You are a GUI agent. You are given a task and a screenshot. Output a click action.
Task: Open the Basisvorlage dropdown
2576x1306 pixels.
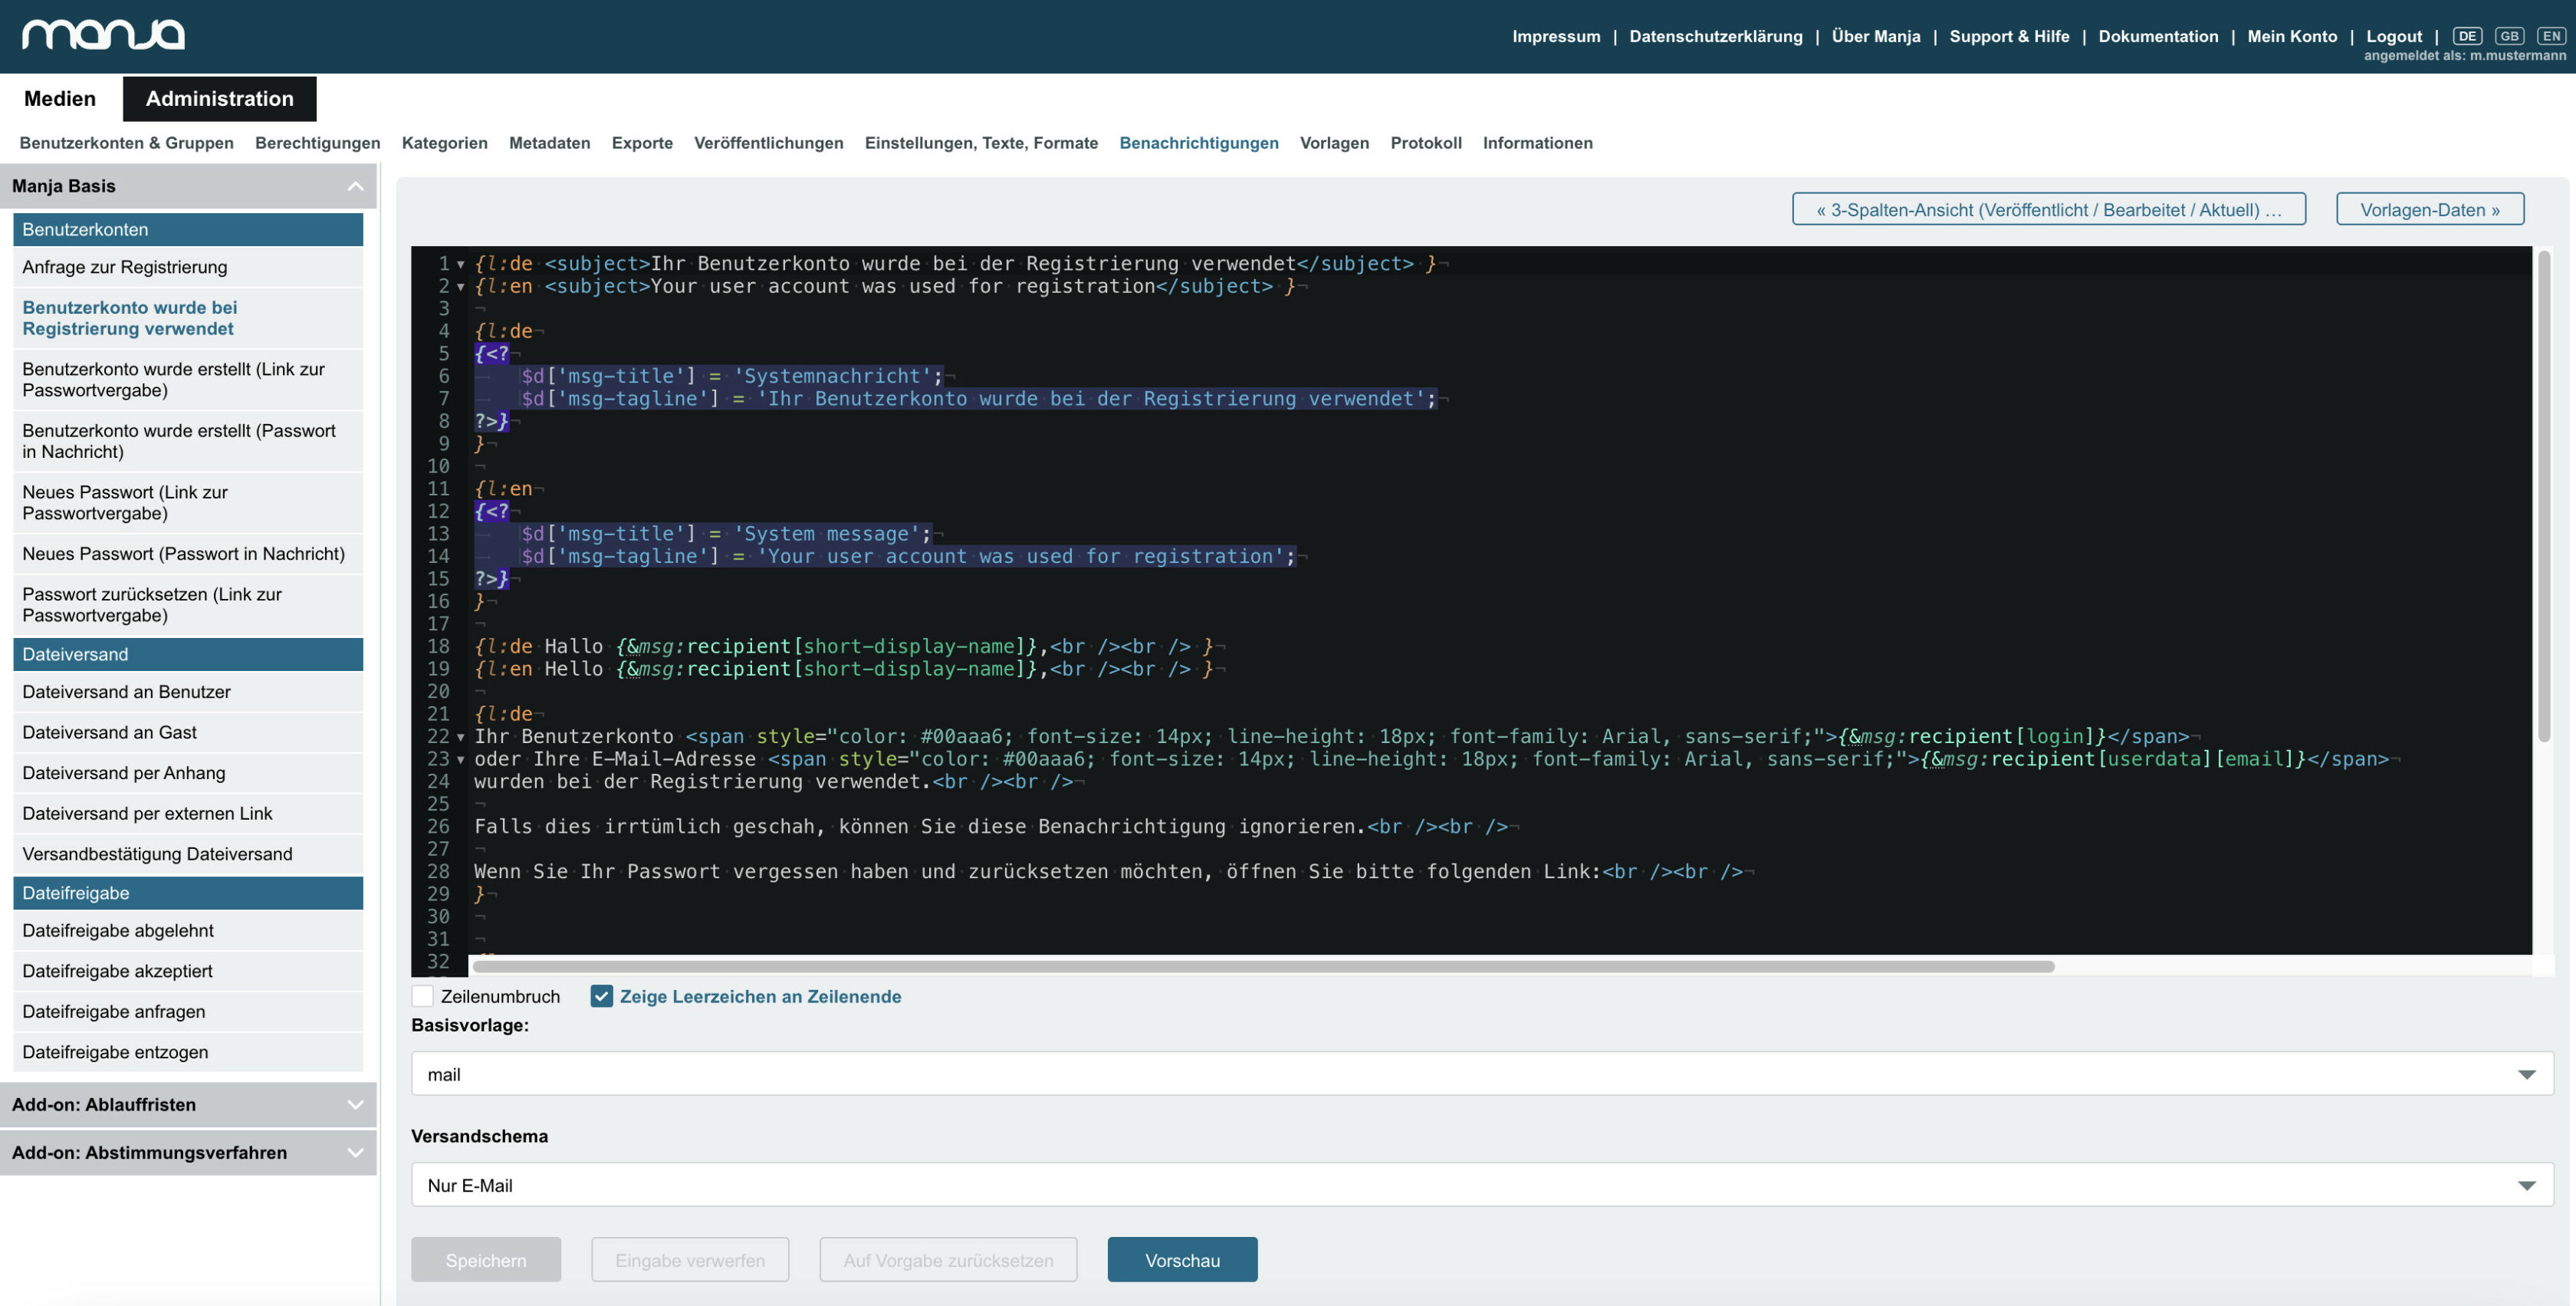[x=1482, y=1073]
